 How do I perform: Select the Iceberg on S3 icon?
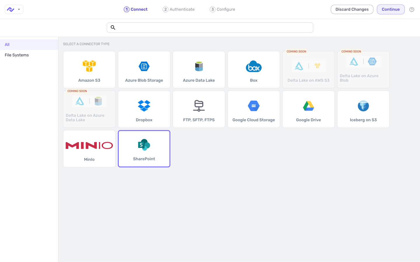click(363, 106)
